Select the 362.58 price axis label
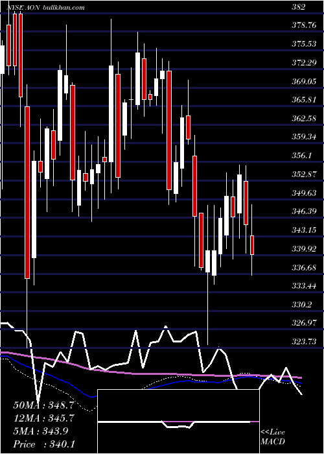Screen dimensions: 324x454 [x=304, y=119]
